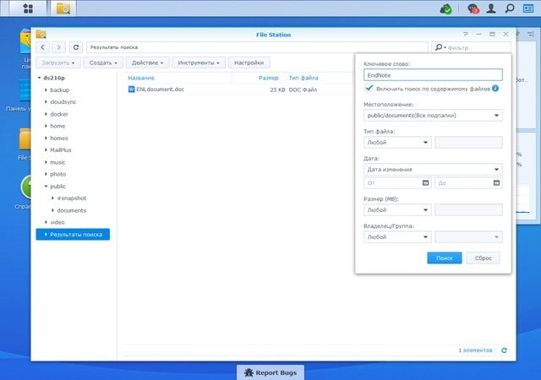
Task: Open the From date calendar picker
Action: pos(425,182)
